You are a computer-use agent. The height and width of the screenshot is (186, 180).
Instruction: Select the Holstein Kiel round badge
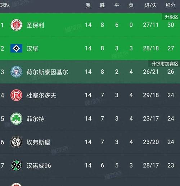tap(16, 72)
